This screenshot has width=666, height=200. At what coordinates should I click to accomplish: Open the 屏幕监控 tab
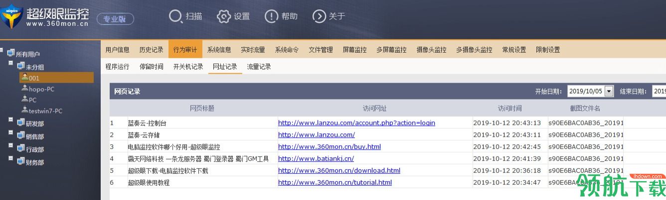(x=355, y=50)
